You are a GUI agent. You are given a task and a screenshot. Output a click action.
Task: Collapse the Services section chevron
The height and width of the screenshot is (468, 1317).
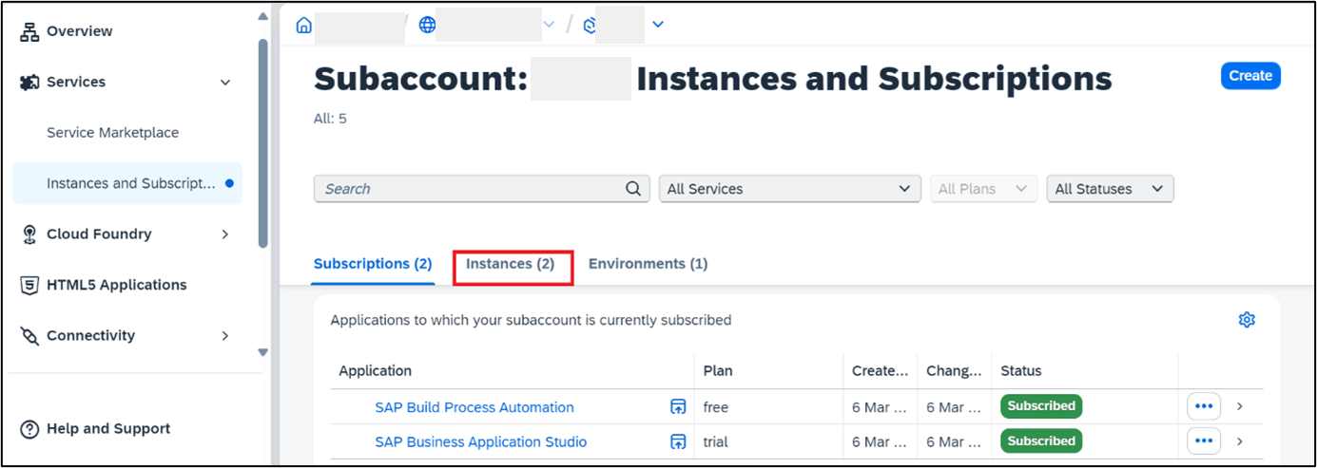coord(225,83)
